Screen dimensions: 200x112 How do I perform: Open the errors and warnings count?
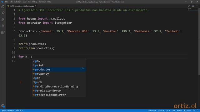(19, 111)
